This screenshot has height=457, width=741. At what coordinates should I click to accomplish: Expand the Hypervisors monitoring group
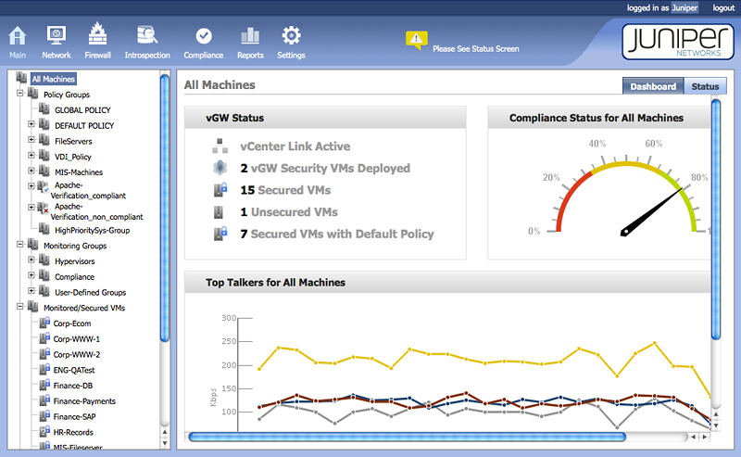pyautogui.click(x=31, y=260)
